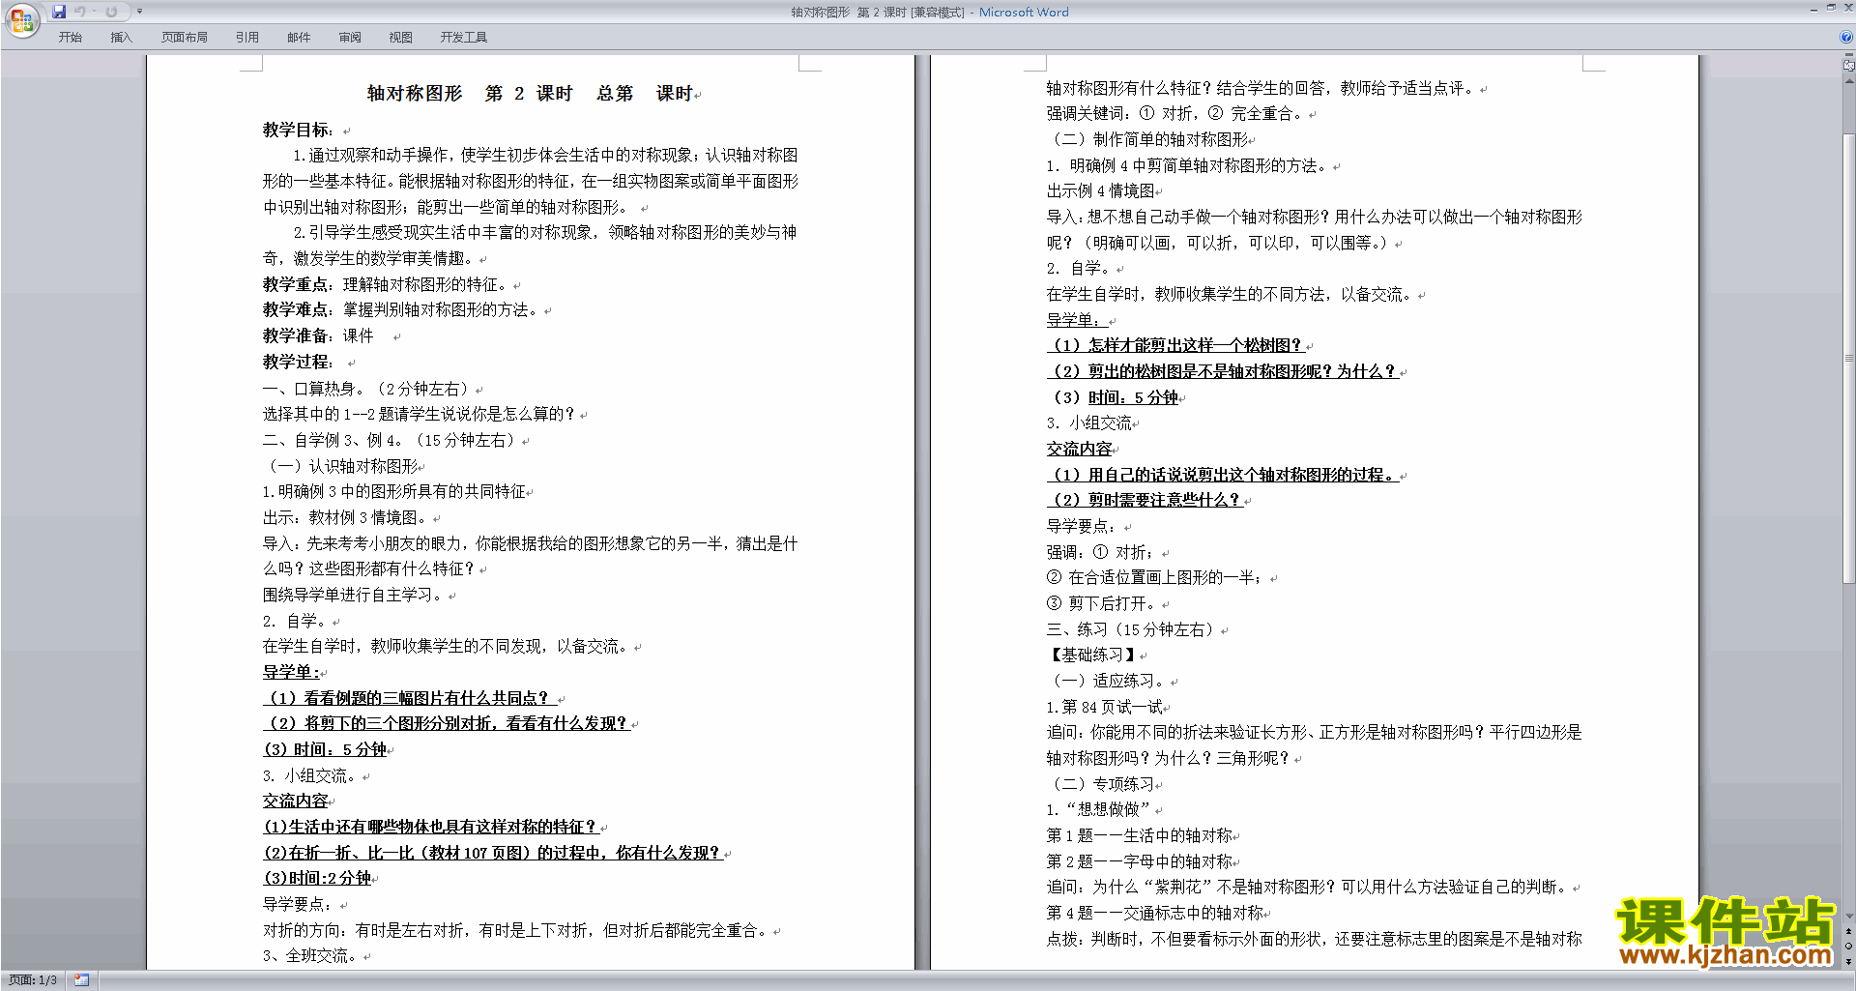Viewport: 1856px width, 991px height.
Task: Click the heading 教学目标：
Action: (299, 130)
